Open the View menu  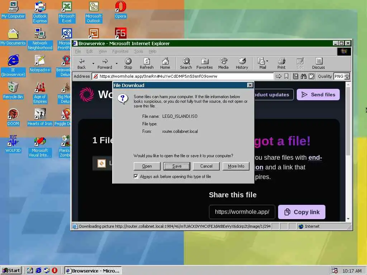point(103,51)
